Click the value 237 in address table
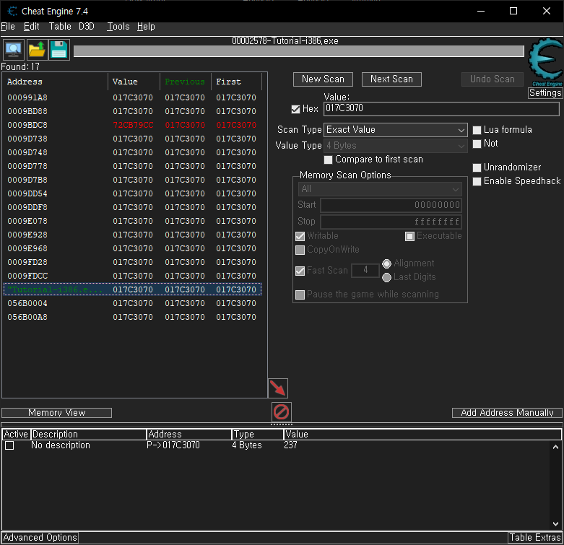The width and height of the screenshot is (564, 545). pyautogui.click(x=290, y=445)
